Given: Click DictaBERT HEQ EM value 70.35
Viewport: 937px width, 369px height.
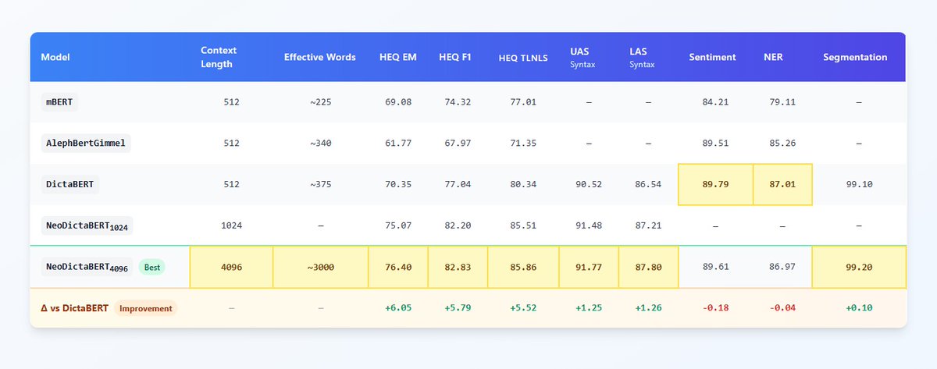Looking at the screenshot, I should (x=398, y=185).
